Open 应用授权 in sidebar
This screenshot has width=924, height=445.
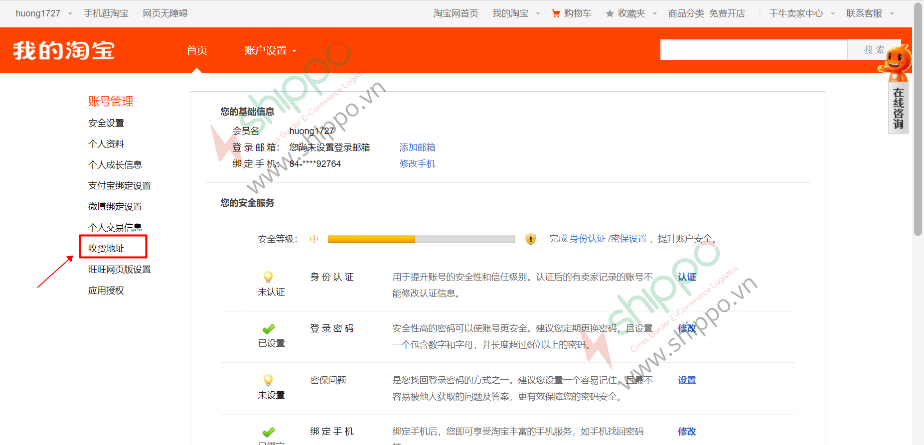click(x=106, y=291)
